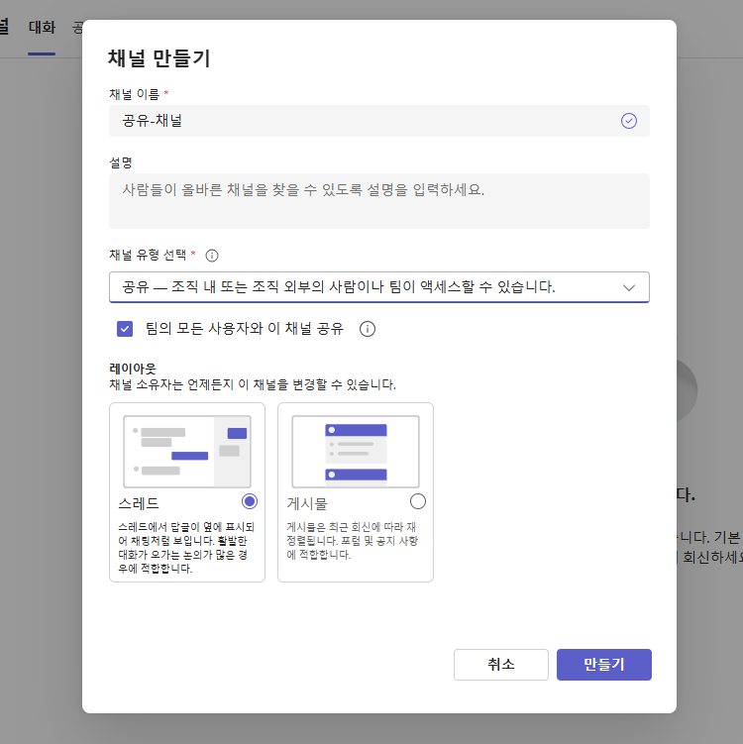The image size is (743, 744).
Task: Select the 게시물 layout radio button
Action: [418, 501]
